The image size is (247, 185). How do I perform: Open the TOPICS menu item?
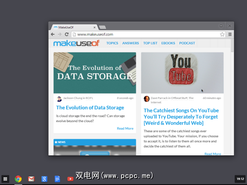coord(112,43)
